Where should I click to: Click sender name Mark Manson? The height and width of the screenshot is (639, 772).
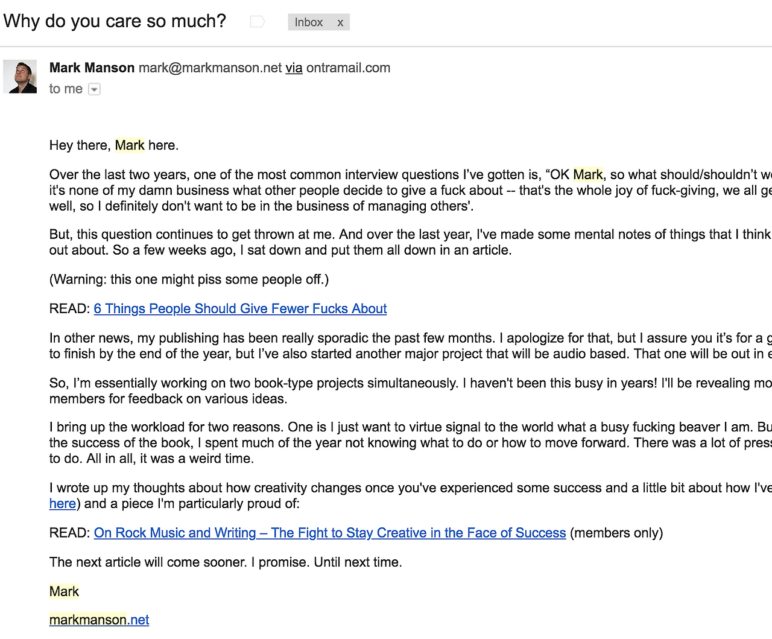point(92,68)
